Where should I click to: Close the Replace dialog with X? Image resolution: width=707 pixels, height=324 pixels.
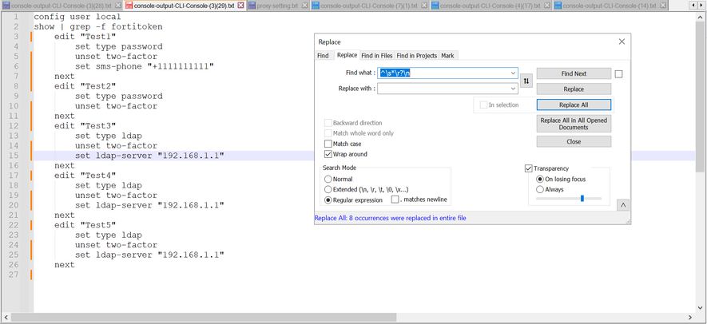click(622, 41)
